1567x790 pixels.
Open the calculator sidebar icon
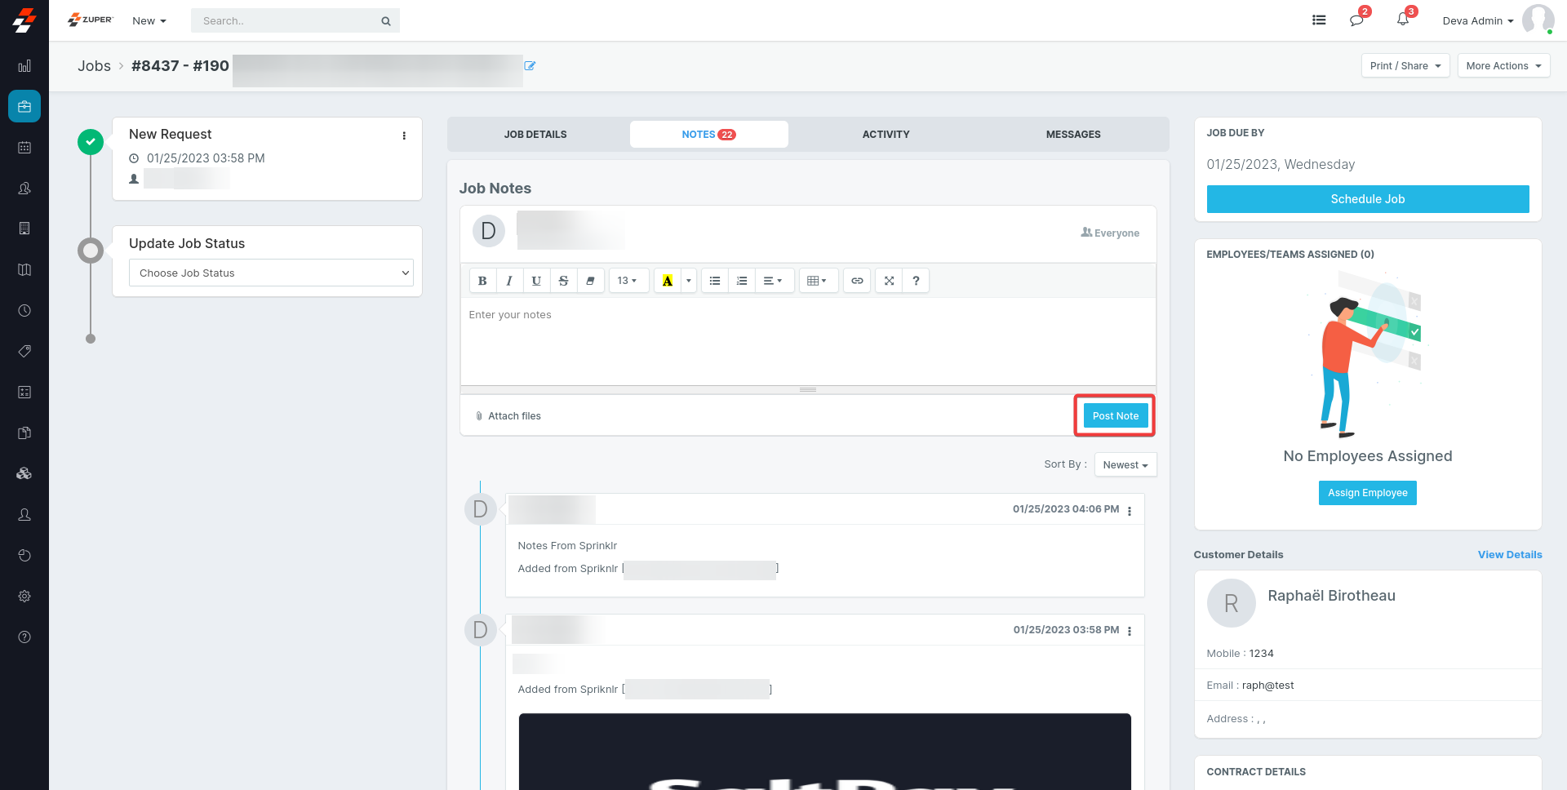24,393
